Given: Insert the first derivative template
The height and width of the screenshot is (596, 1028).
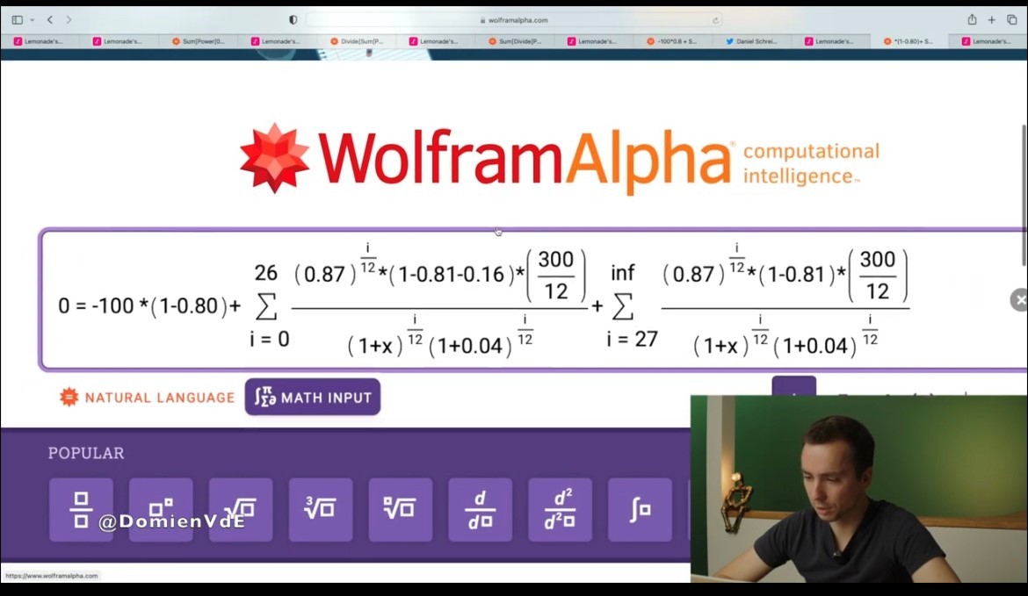Looking at the screenshot, I should [x=481, y=509].
